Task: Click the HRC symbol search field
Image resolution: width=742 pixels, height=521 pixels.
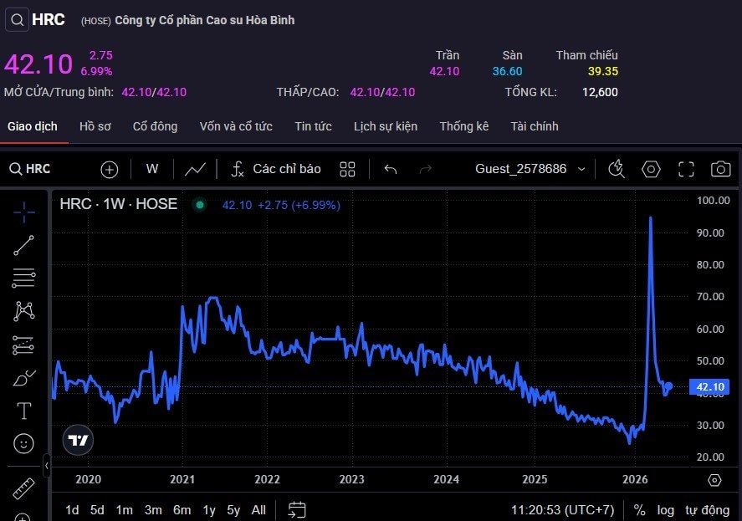Action: coord(30,169)
